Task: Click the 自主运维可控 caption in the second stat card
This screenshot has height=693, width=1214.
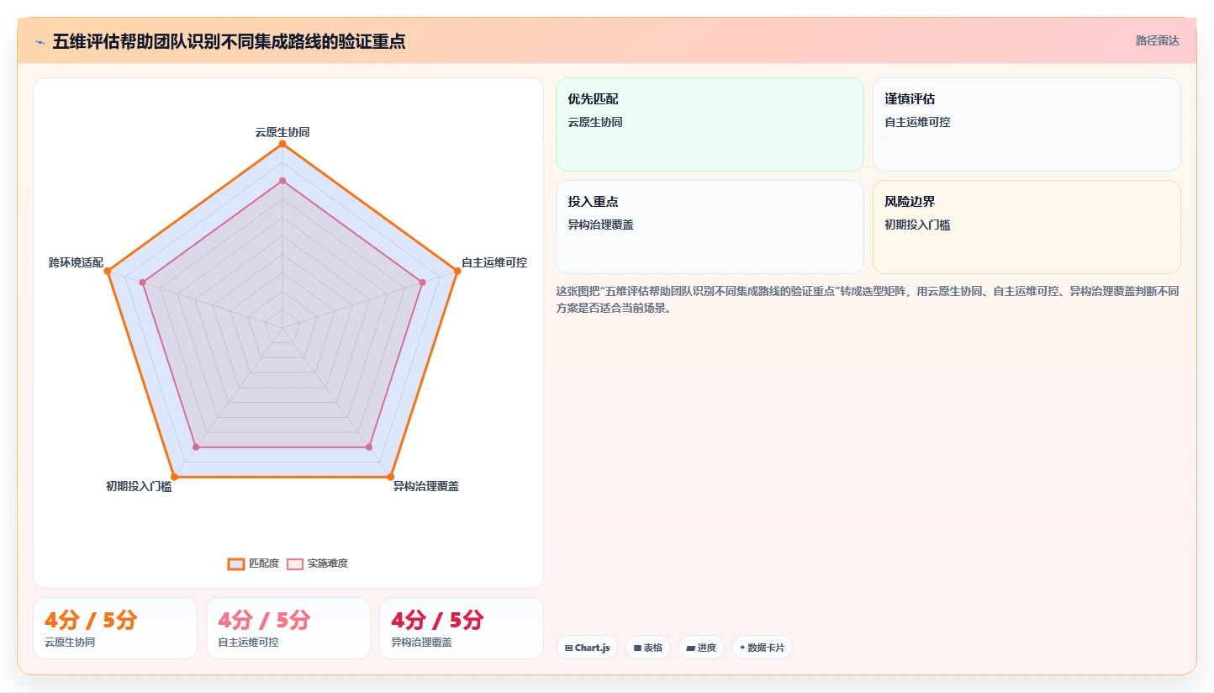Action: [x=248, y=643]
